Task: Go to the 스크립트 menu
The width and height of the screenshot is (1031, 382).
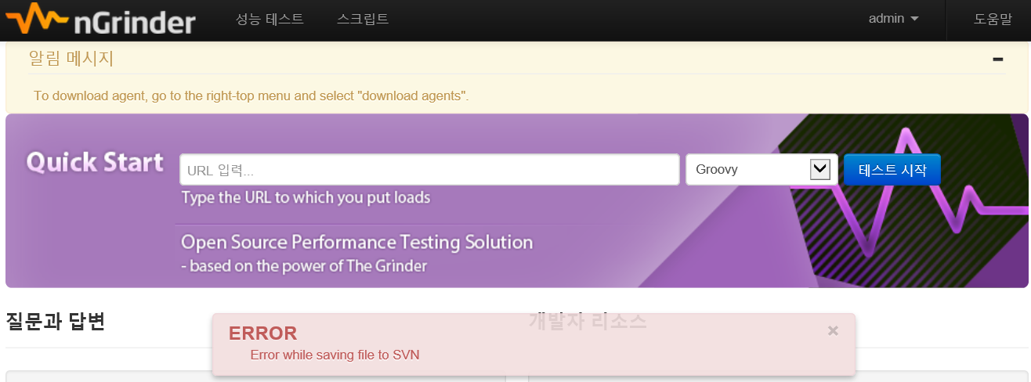Action: click(x=363, y=19)
